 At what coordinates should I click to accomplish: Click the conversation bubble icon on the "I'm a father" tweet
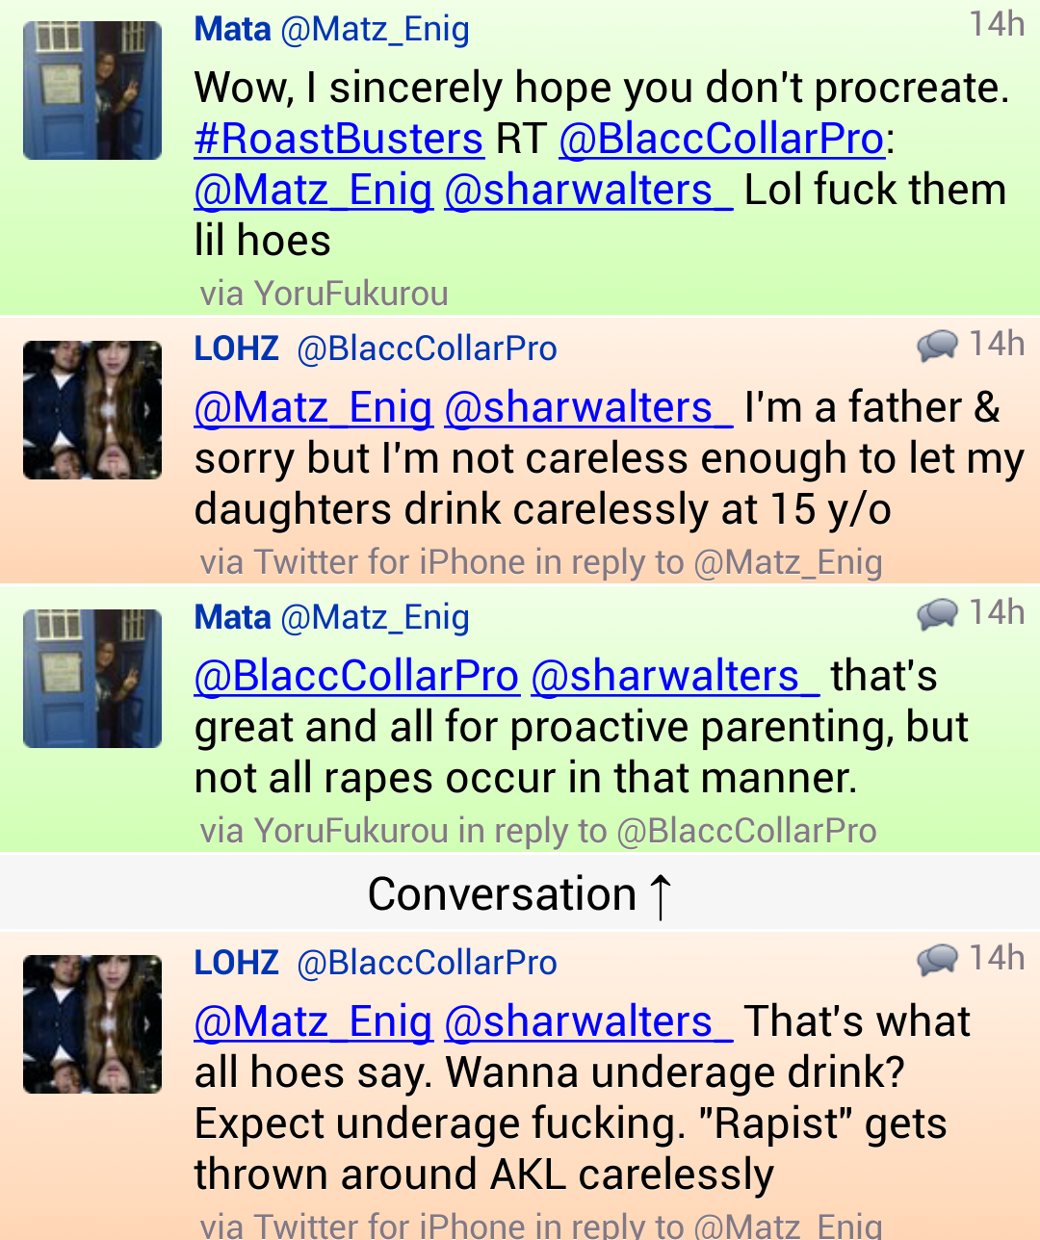(937, 346)
